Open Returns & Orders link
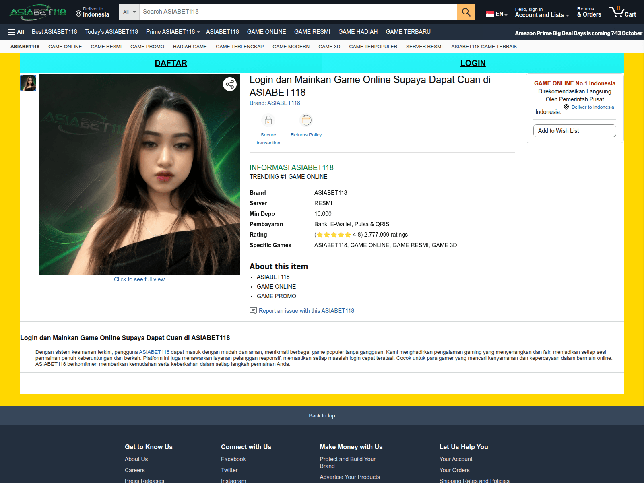The image size is (644, 483). point(589,12)
